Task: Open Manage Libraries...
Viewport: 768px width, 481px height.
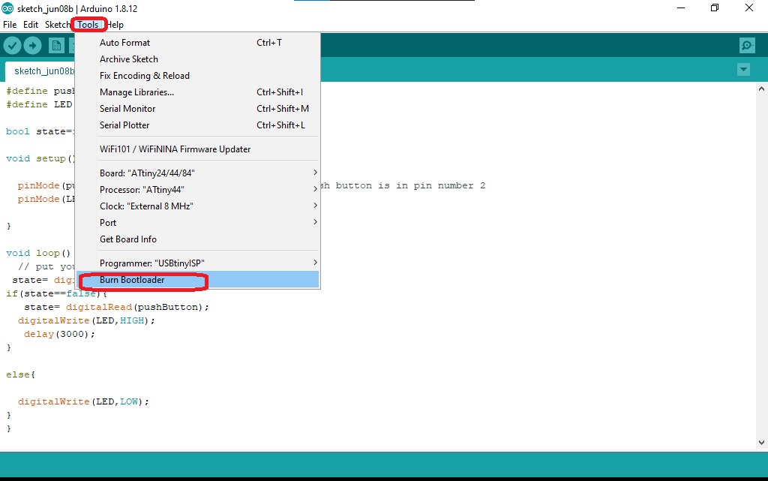Action: (x=198, y=92)
